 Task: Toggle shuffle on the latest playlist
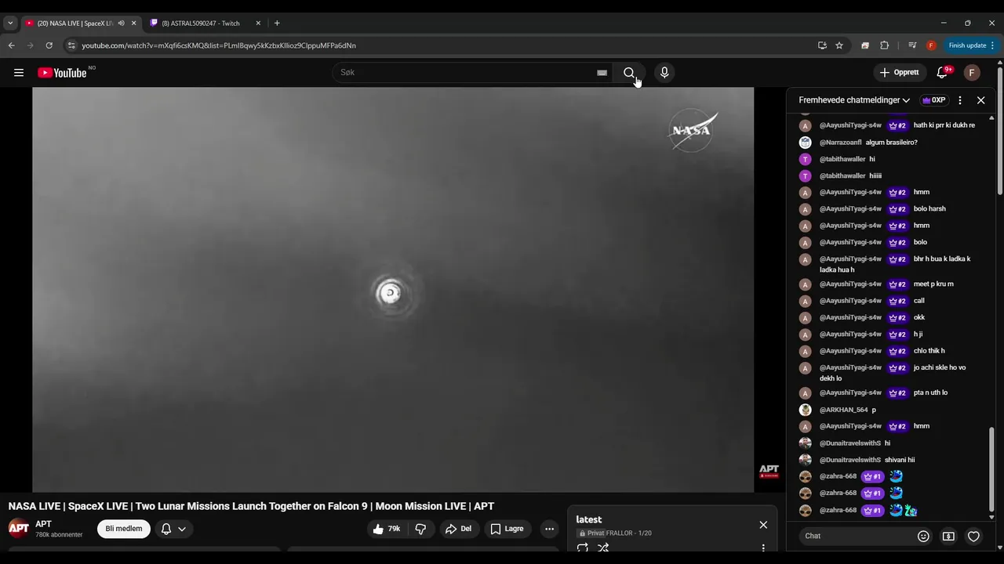(603, 548)
